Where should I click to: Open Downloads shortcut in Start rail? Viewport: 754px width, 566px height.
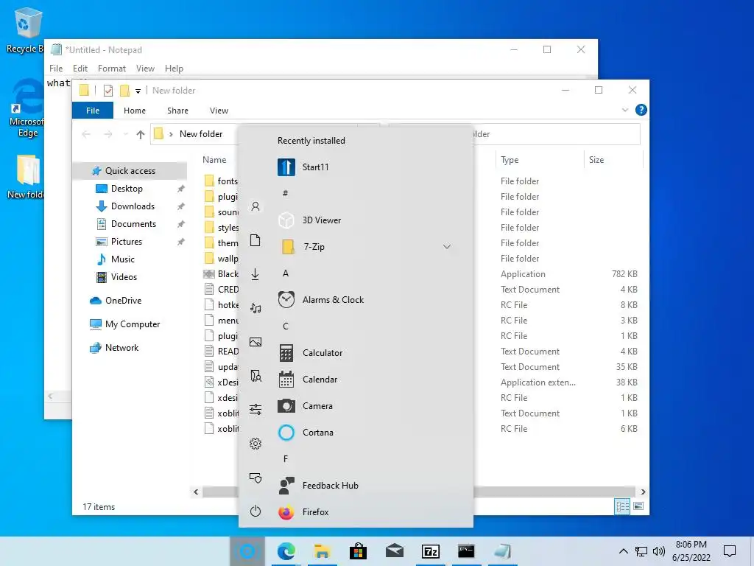click(256, 274)
